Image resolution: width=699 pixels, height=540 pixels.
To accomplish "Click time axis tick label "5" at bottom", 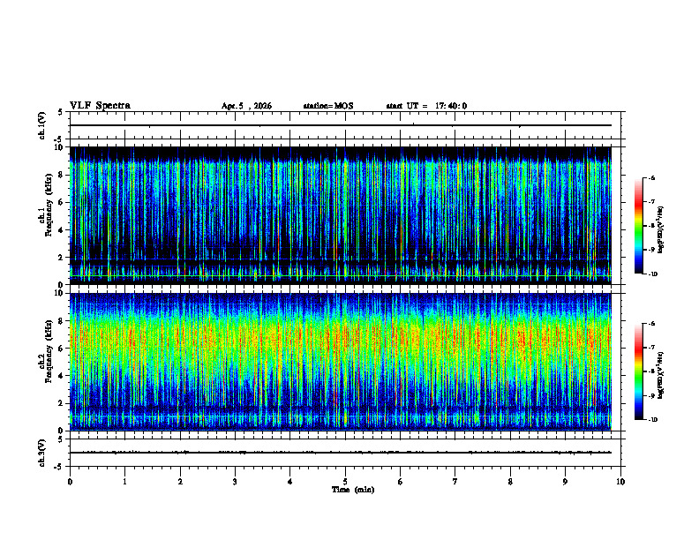I will (x=345, y=482).
